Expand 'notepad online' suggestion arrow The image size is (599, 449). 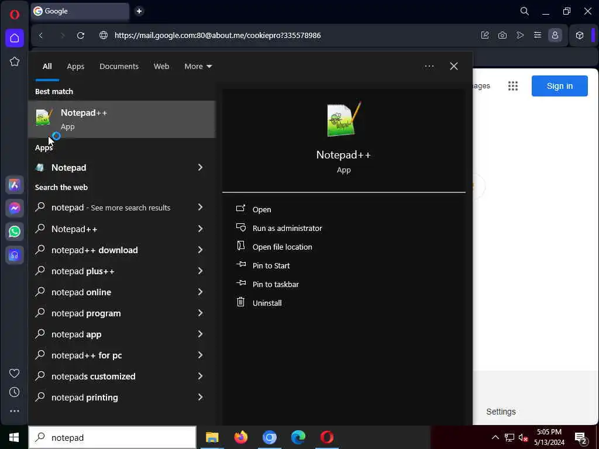tap(200, 292)
